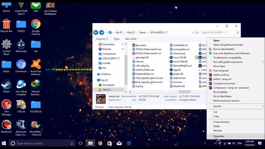
Task: Open Microsoft Store from the taskbar
Action: coord(109,144)
